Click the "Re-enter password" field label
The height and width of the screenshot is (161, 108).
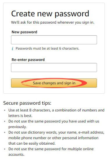coord(28,60)
